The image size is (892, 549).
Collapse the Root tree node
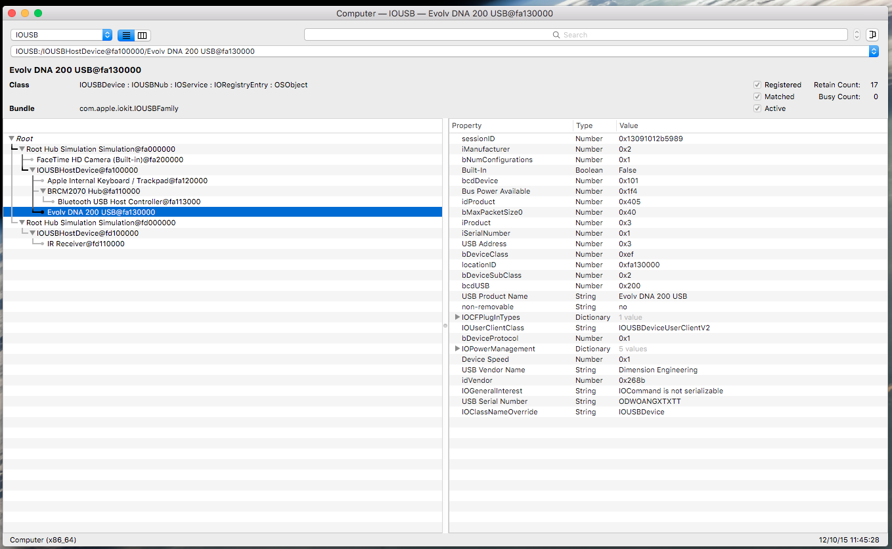[12, 139]
